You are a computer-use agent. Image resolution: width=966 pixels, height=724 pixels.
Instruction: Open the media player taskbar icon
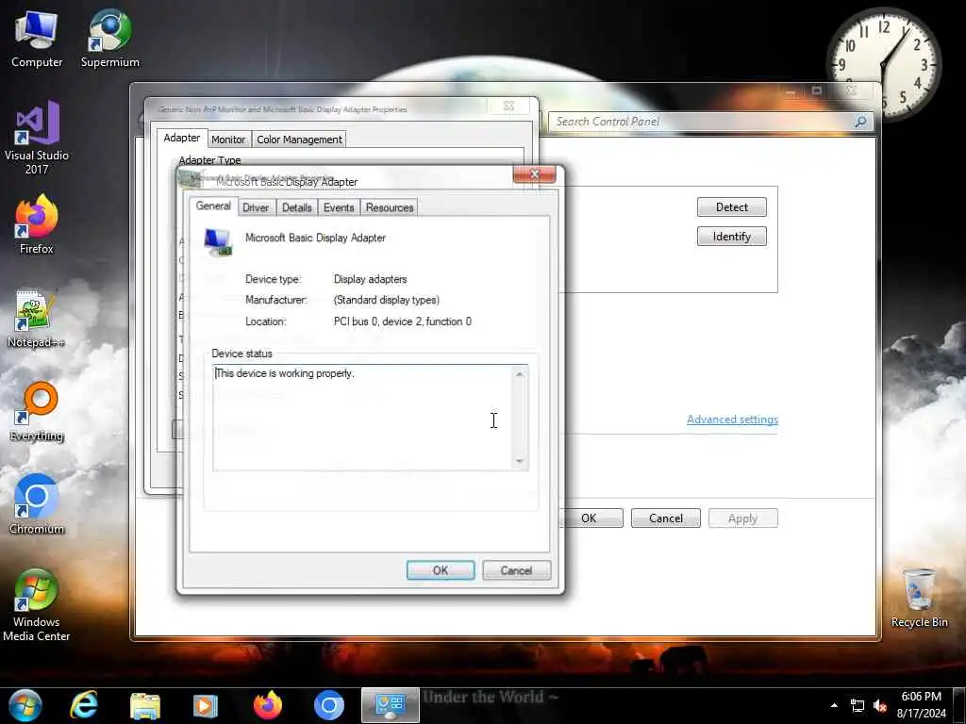pos(206,705)
